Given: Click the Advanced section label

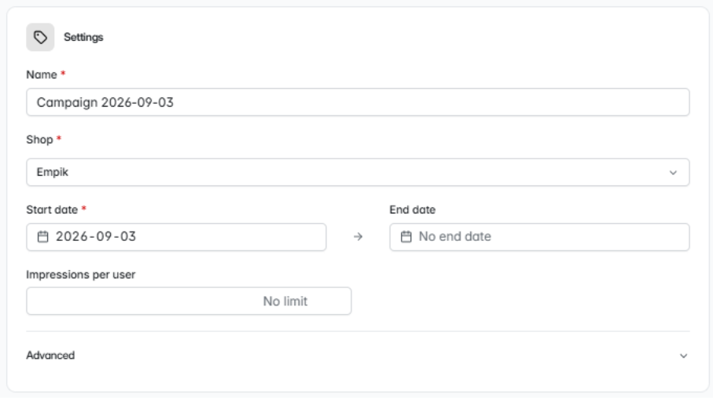Looking at the screenshot, I should (x=50, y=356).
